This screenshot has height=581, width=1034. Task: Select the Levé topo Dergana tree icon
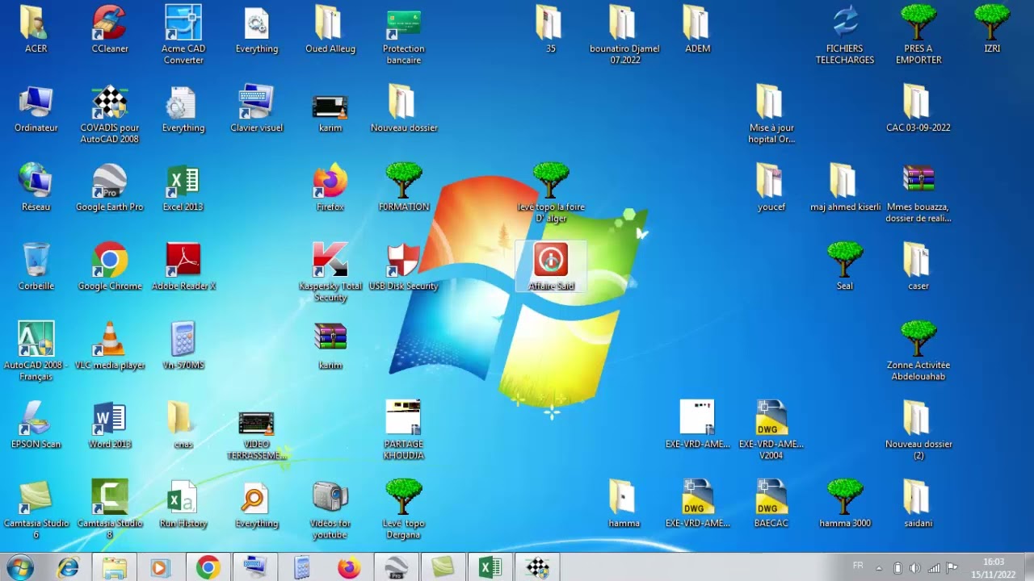404,509
